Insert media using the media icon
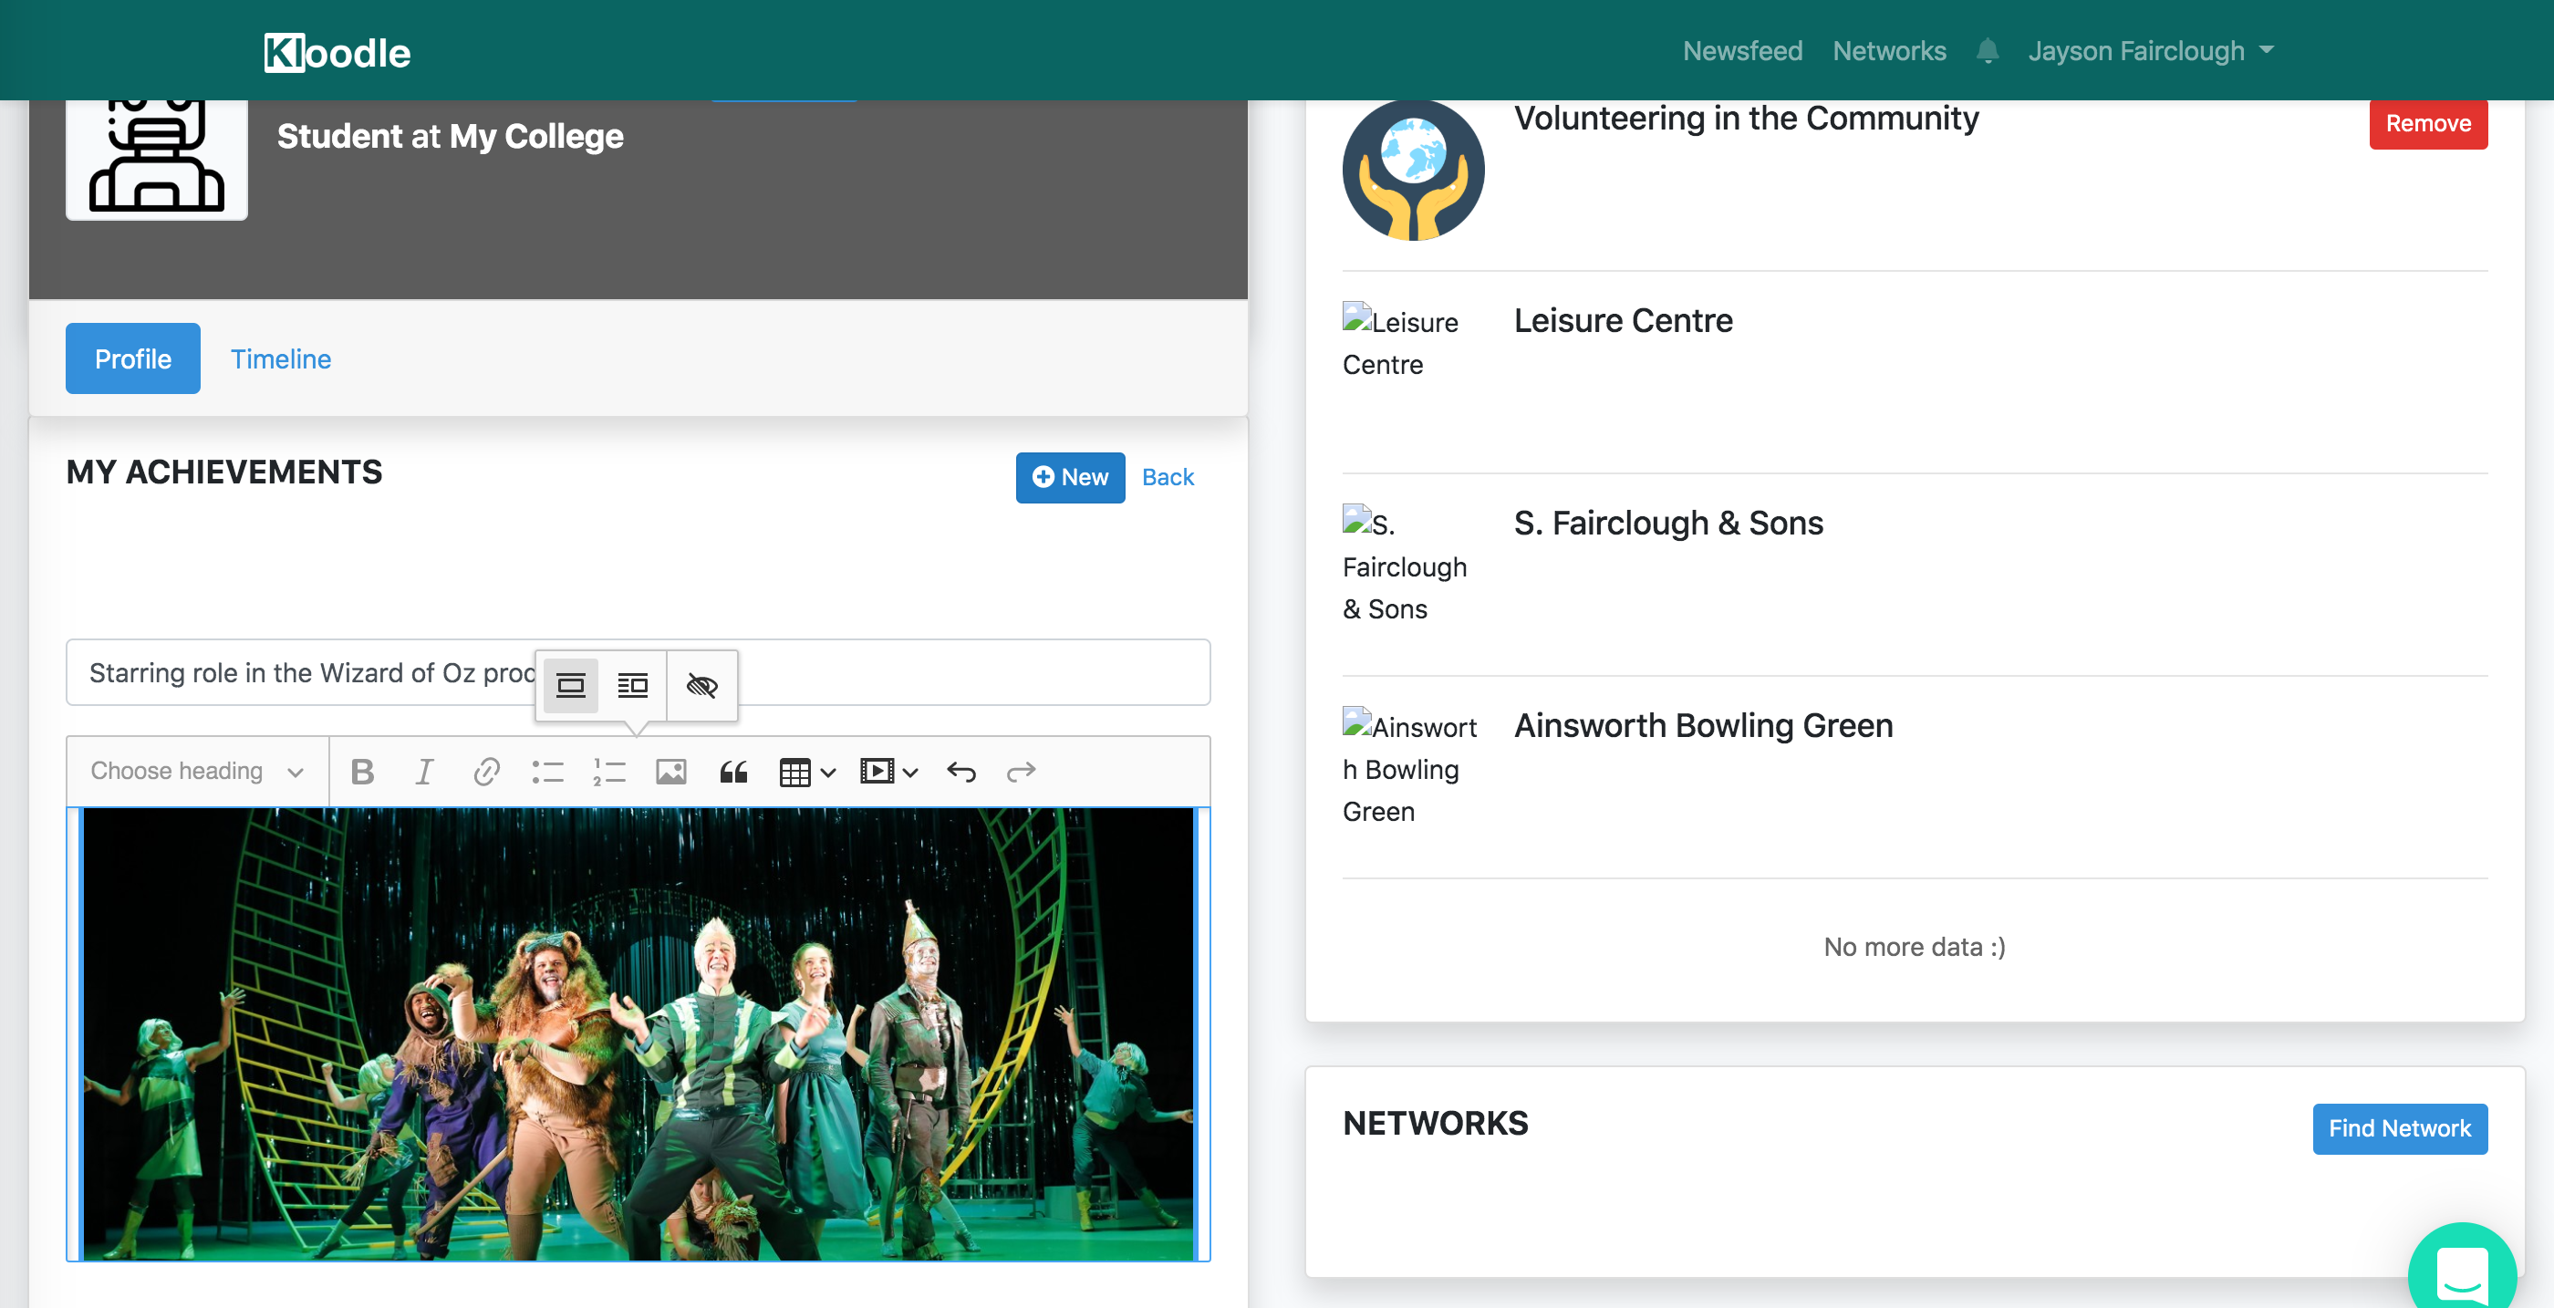2554x1308 pixels. click(x=877, y=772)
